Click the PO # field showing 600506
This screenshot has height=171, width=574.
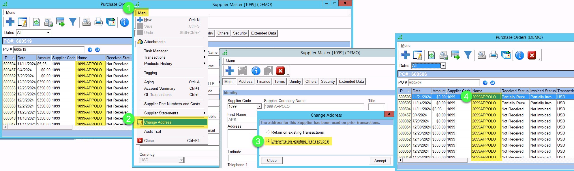coord(444,83)
